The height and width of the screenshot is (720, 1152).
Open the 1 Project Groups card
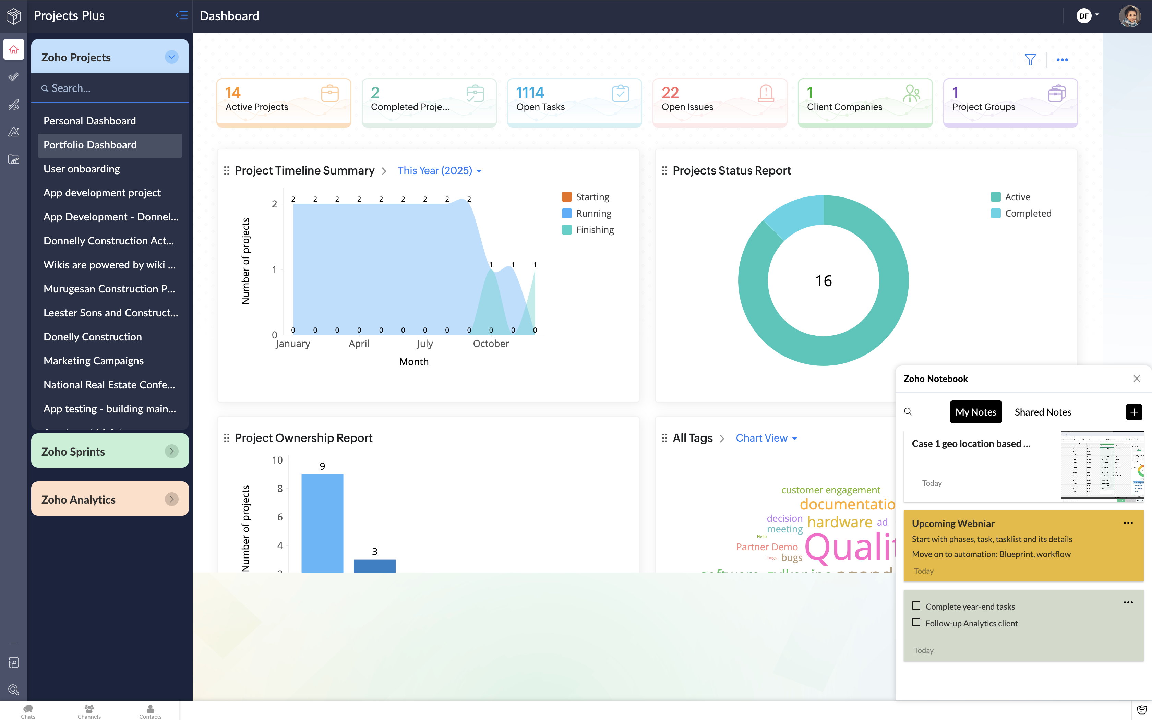(1011, 103)
